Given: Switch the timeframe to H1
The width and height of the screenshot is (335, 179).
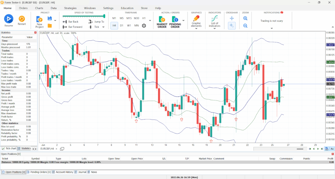Looking at the screenshot, I should (x=144, y=18).
